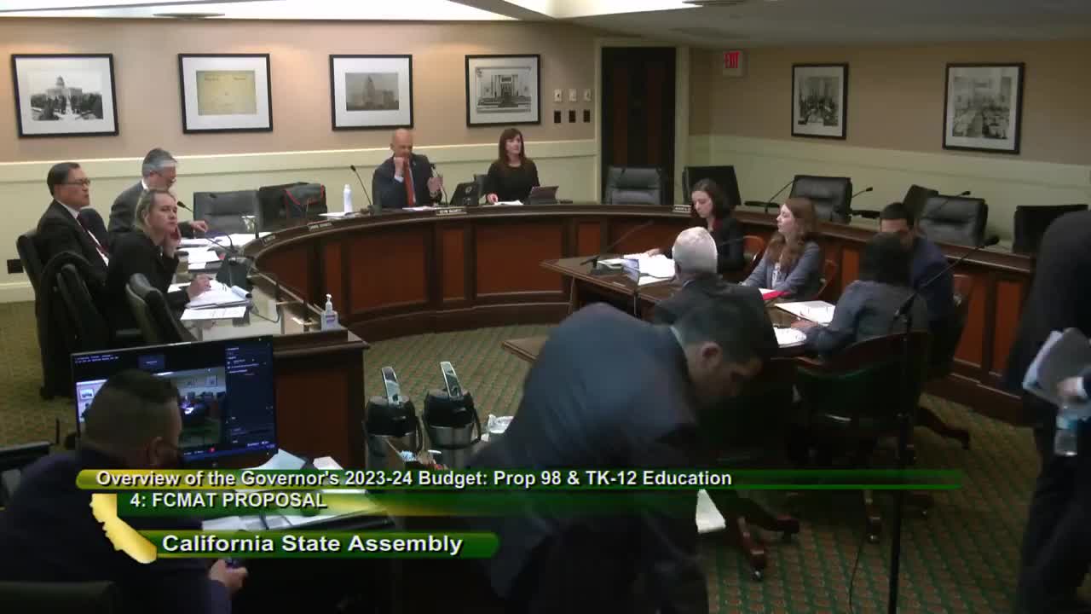
Task: Click the "4: FCMAT PROPOSAL" caption line
Action: 228,501
